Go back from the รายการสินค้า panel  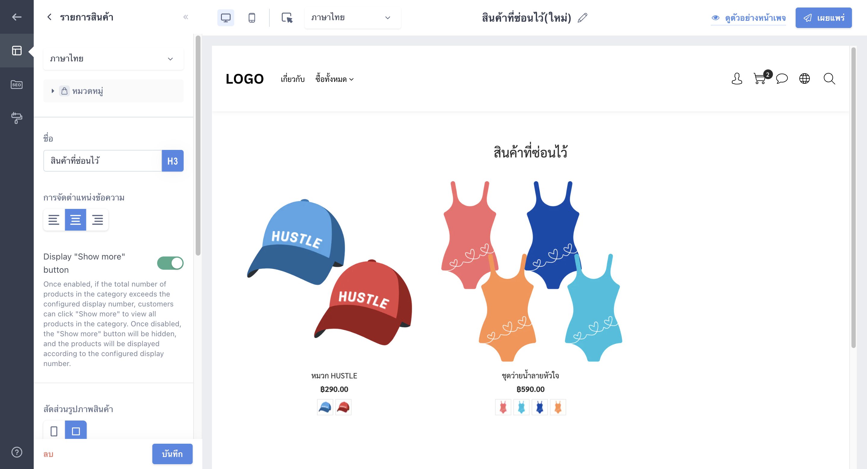(49, 17)
